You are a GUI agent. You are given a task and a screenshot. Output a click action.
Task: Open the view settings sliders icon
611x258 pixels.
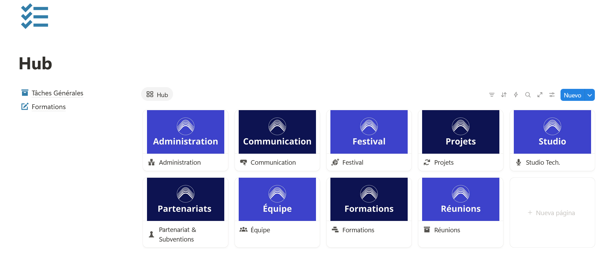tap(552, 95)
